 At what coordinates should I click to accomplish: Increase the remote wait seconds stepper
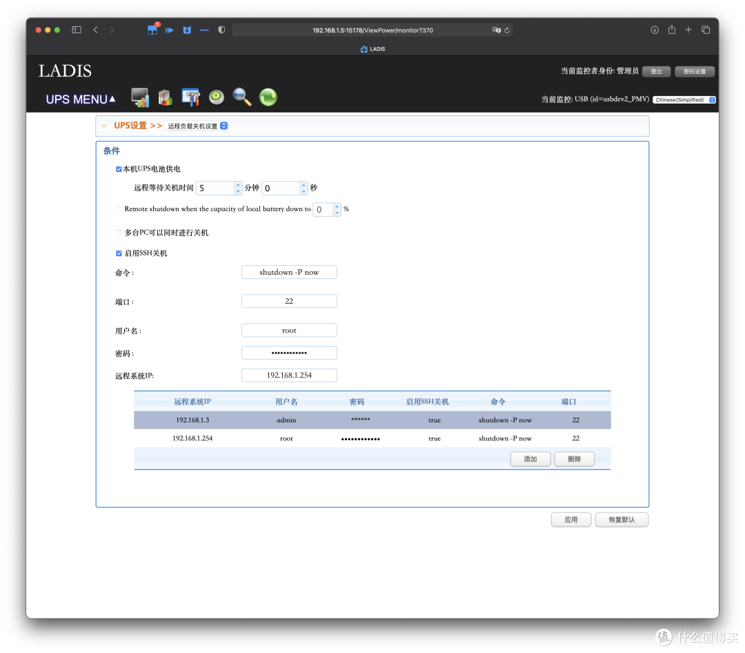coord(304,186)
